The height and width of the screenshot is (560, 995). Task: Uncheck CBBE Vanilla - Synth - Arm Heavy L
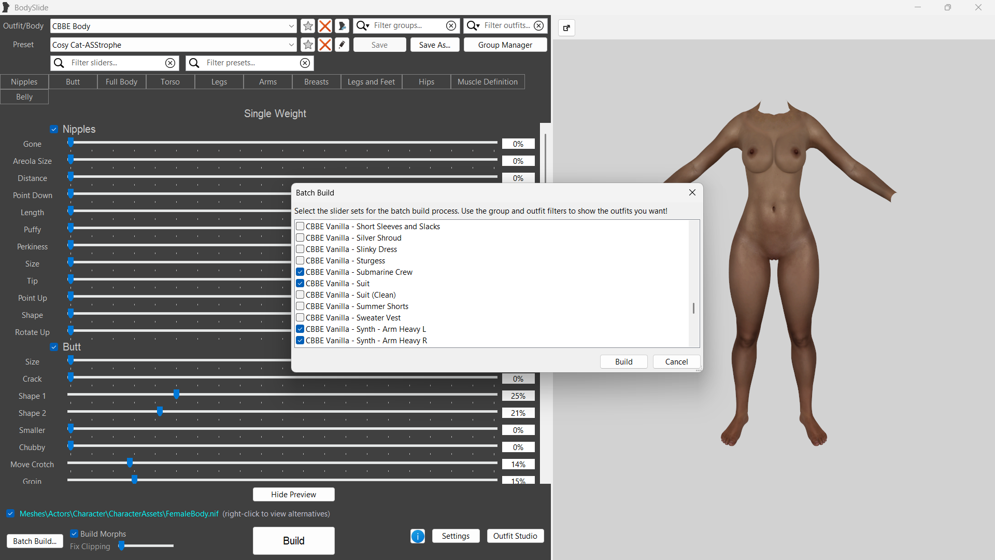[x=300, y=329]
